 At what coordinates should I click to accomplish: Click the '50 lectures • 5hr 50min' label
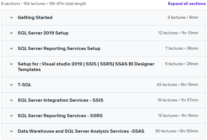click(x=177, y=131)
